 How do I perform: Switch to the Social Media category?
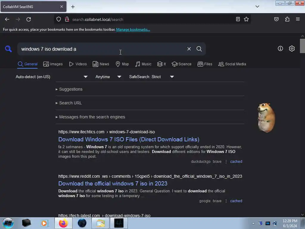pos(232,64)
